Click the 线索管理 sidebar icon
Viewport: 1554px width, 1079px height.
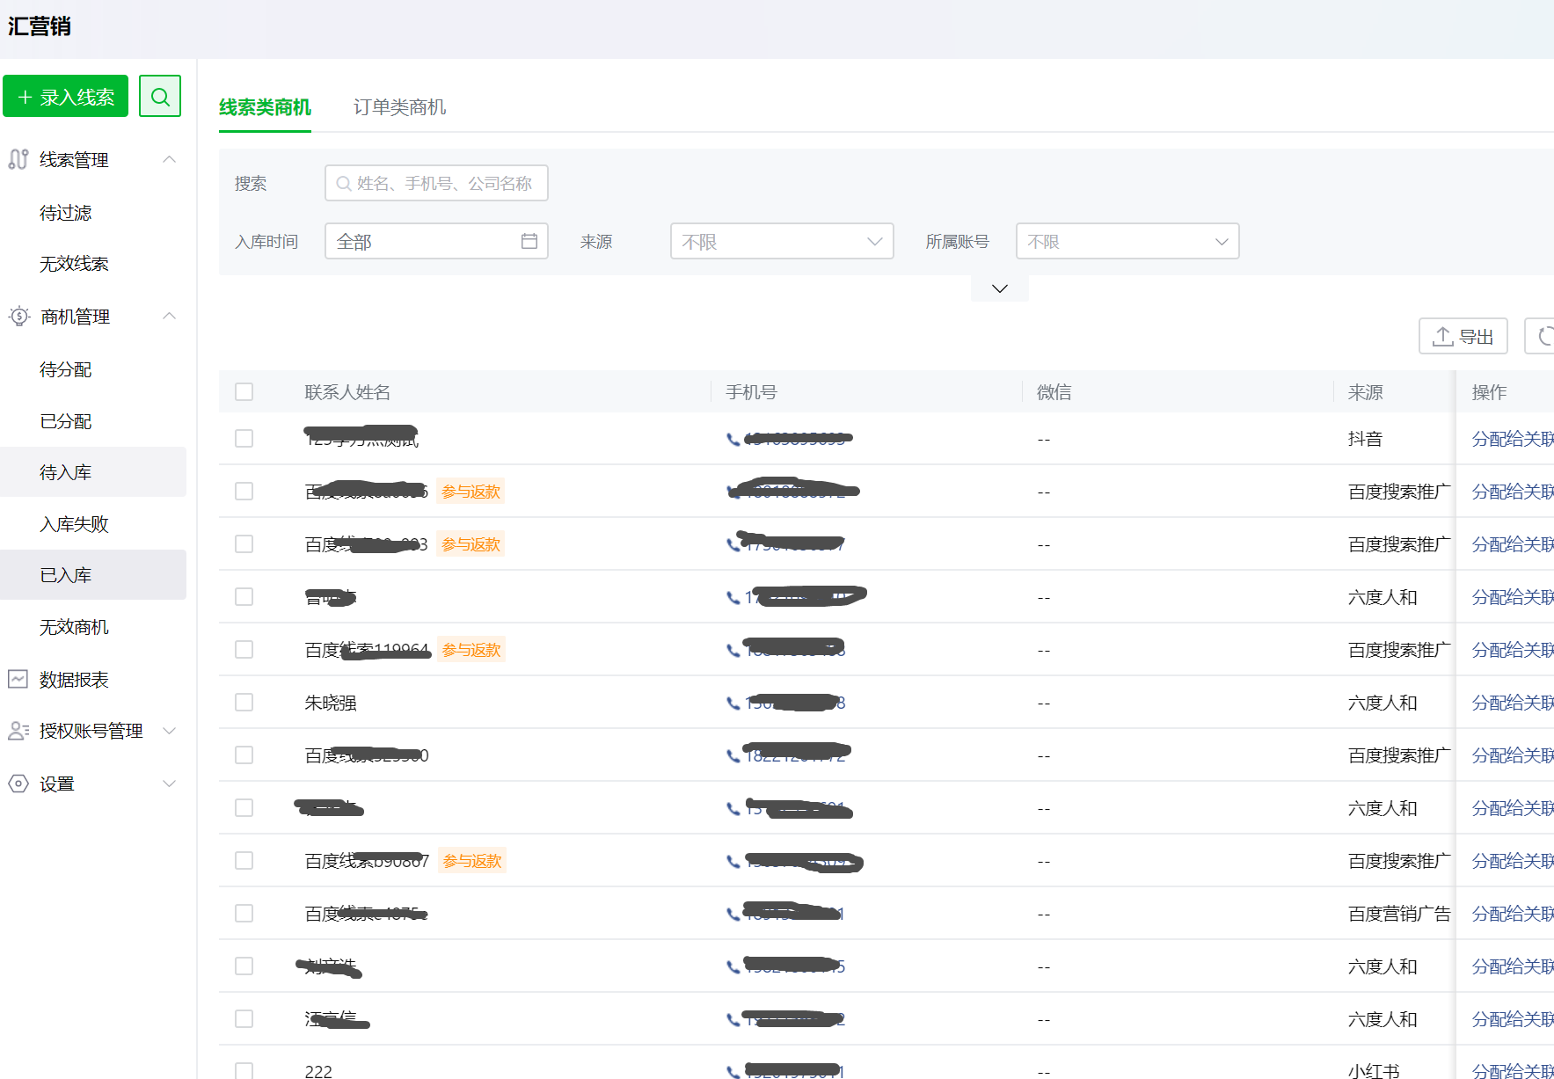coord(18,159)
